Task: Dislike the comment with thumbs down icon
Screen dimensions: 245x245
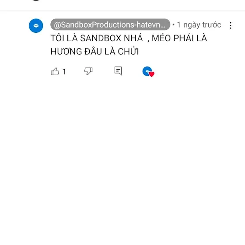Action: click(88, 71)
